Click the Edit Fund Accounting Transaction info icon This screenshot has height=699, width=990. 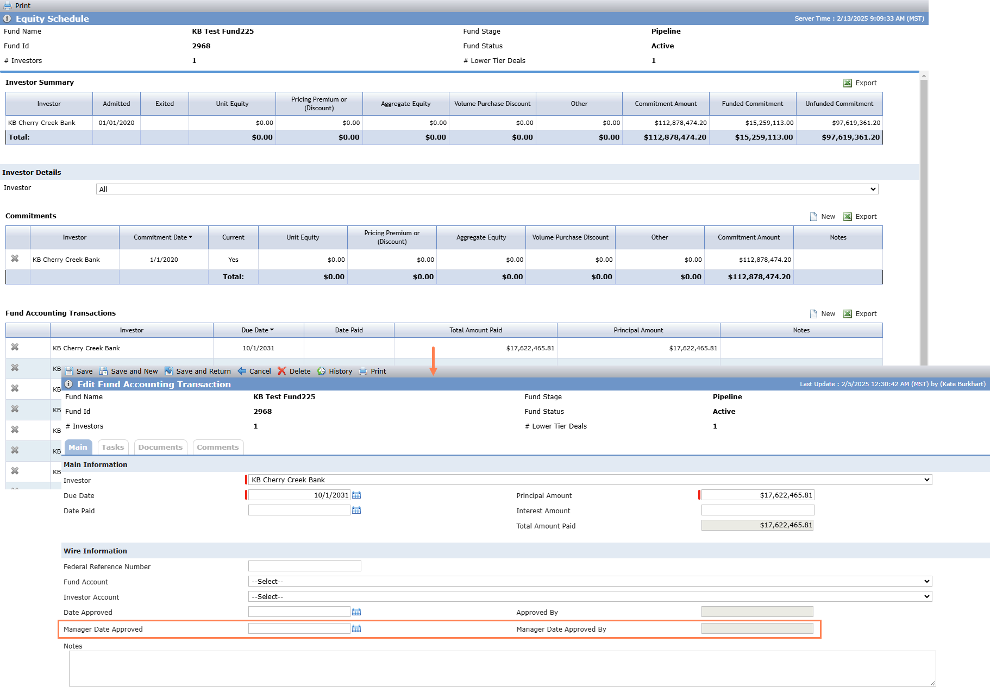coord(68,384)
